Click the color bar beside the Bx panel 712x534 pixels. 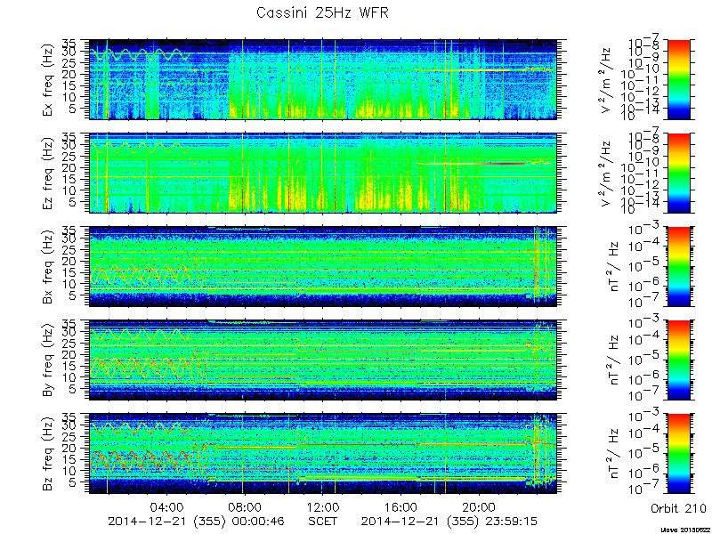tap(679, 266)
